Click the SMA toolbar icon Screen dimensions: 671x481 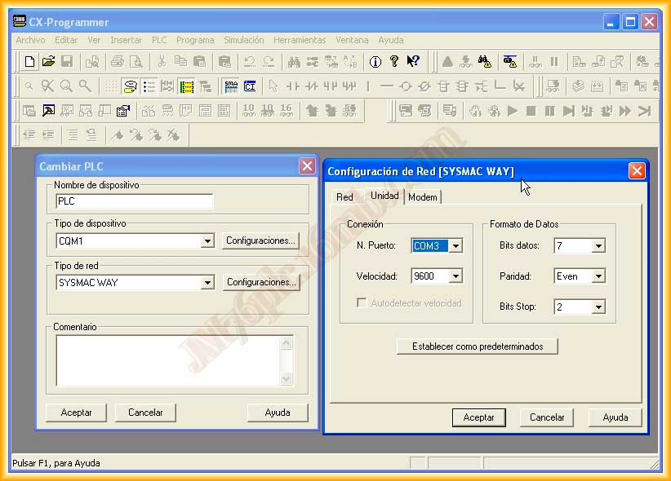(231, 86)
